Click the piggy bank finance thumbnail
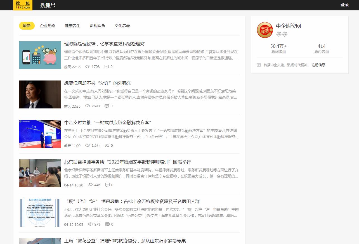 pyautogui.click(x=40, y=55)
